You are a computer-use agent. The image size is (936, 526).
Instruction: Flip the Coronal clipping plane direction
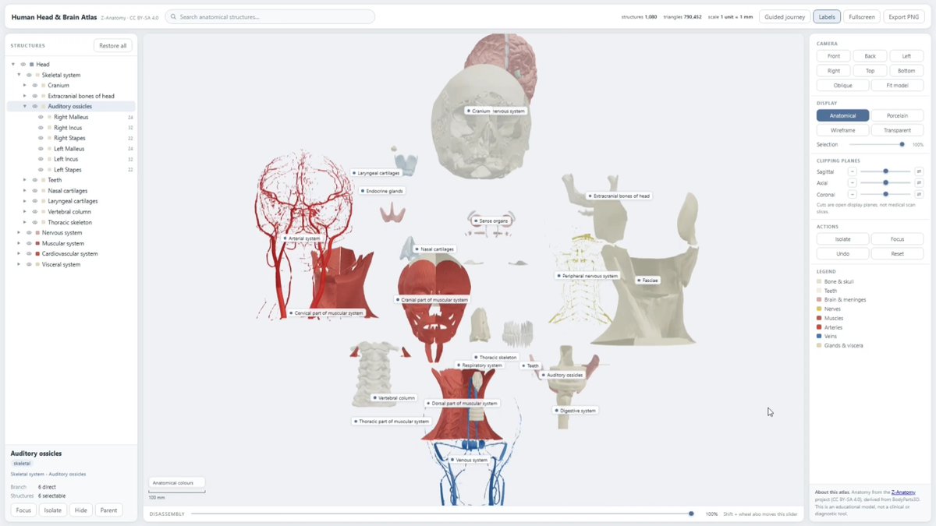919,194
